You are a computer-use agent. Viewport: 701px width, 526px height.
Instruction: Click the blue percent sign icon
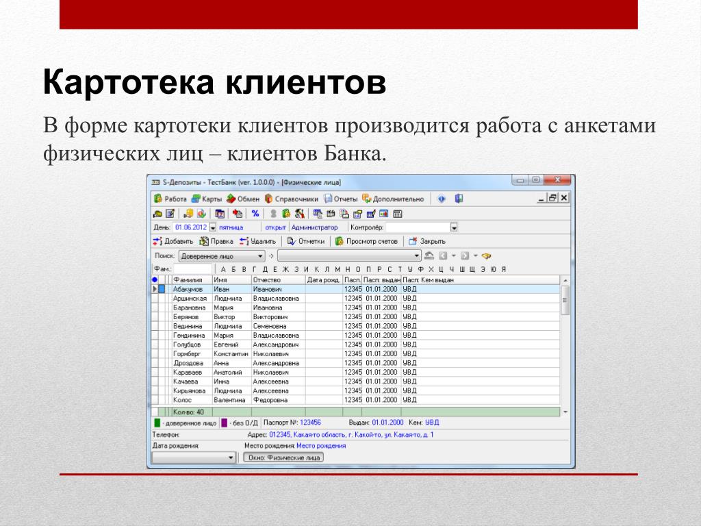tap(255, 214)
